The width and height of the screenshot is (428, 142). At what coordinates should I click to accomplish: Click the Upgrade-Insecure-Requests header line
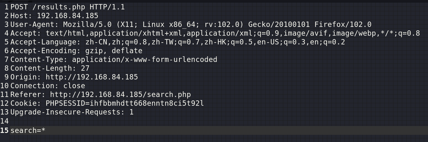pos(72,112)
